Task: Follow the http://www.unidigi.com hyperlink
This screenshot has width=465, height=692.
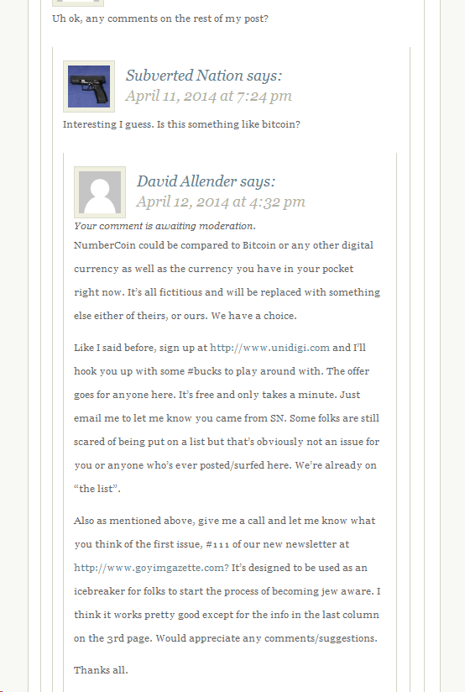Action: point(269,348)
